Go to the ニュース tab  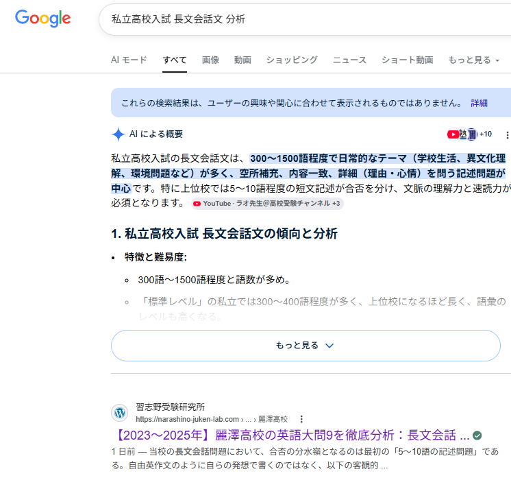(349, 60)
